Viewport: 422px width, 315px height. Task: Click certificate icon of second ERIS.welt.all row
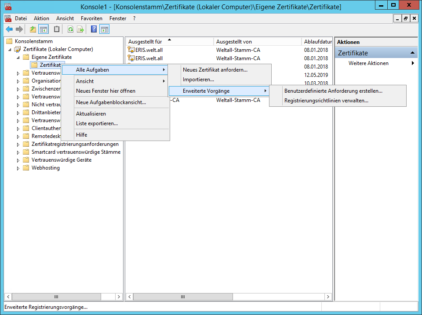[x=131, y=58]
